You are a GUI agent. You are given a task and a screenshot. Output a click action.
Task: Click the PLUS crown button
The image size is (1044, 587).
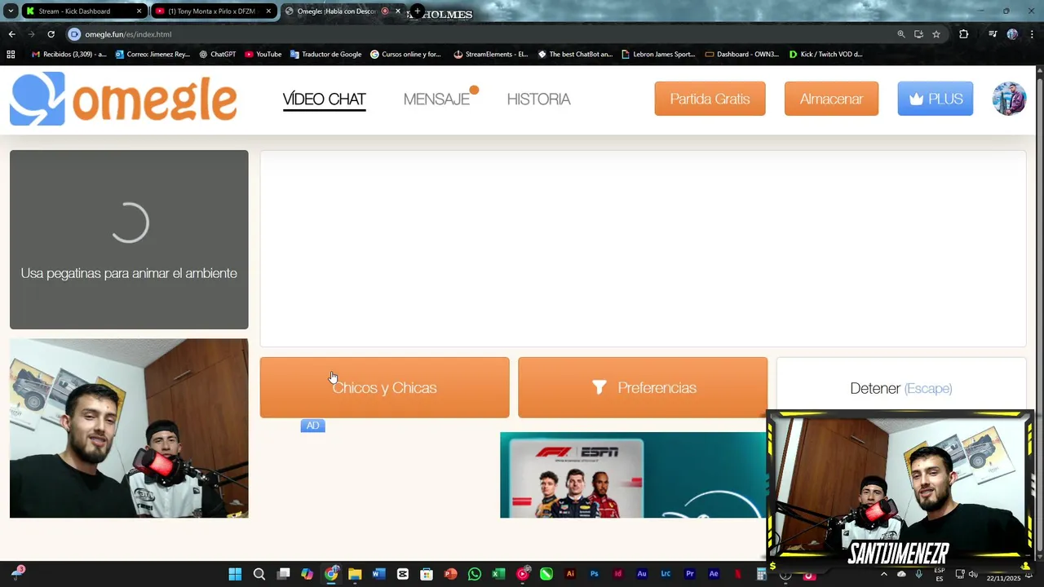pos(935,99)
